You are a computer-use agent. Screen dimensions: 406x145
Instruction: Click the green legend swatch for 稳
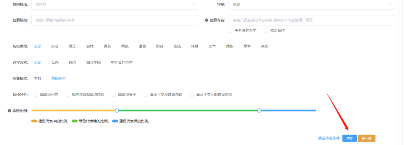pos(75,121)
